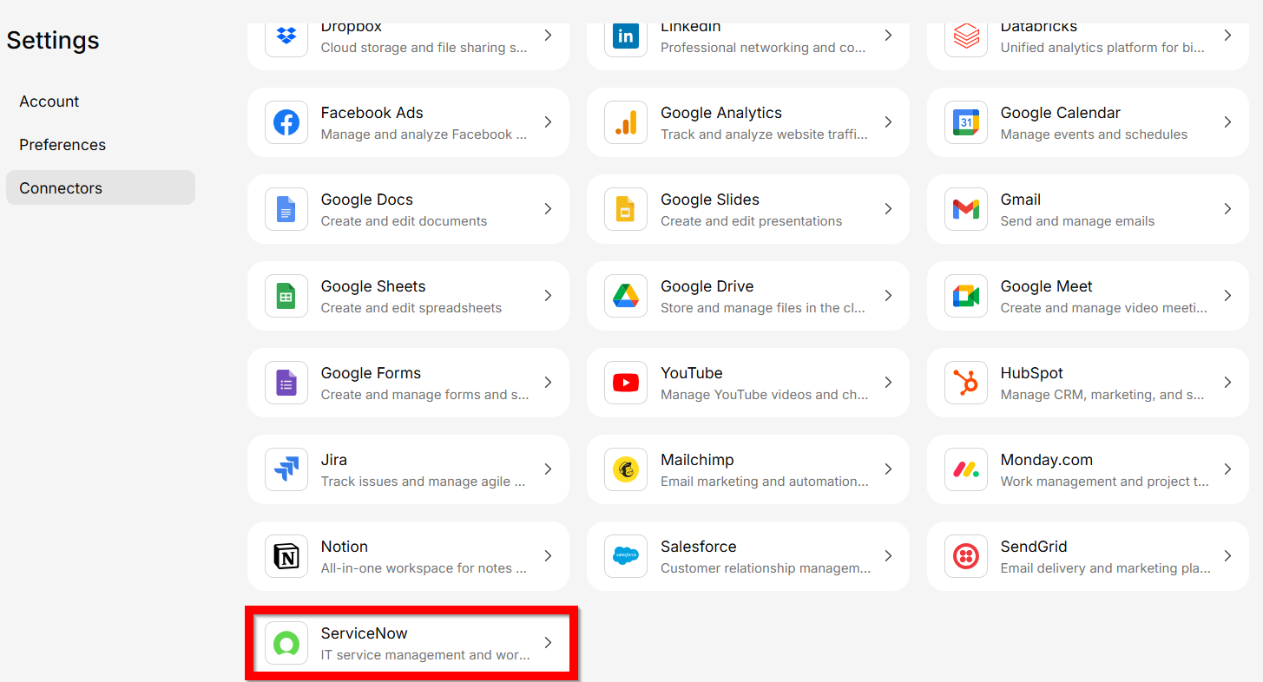Open the Salesforce connector title

(698, 547)
